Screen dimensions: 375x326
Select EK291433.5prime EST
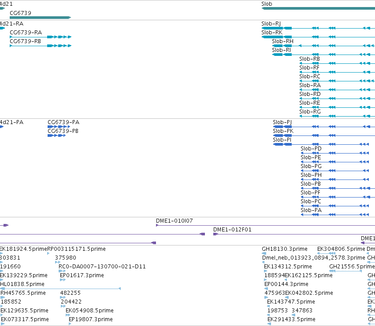tap(292, 319)
